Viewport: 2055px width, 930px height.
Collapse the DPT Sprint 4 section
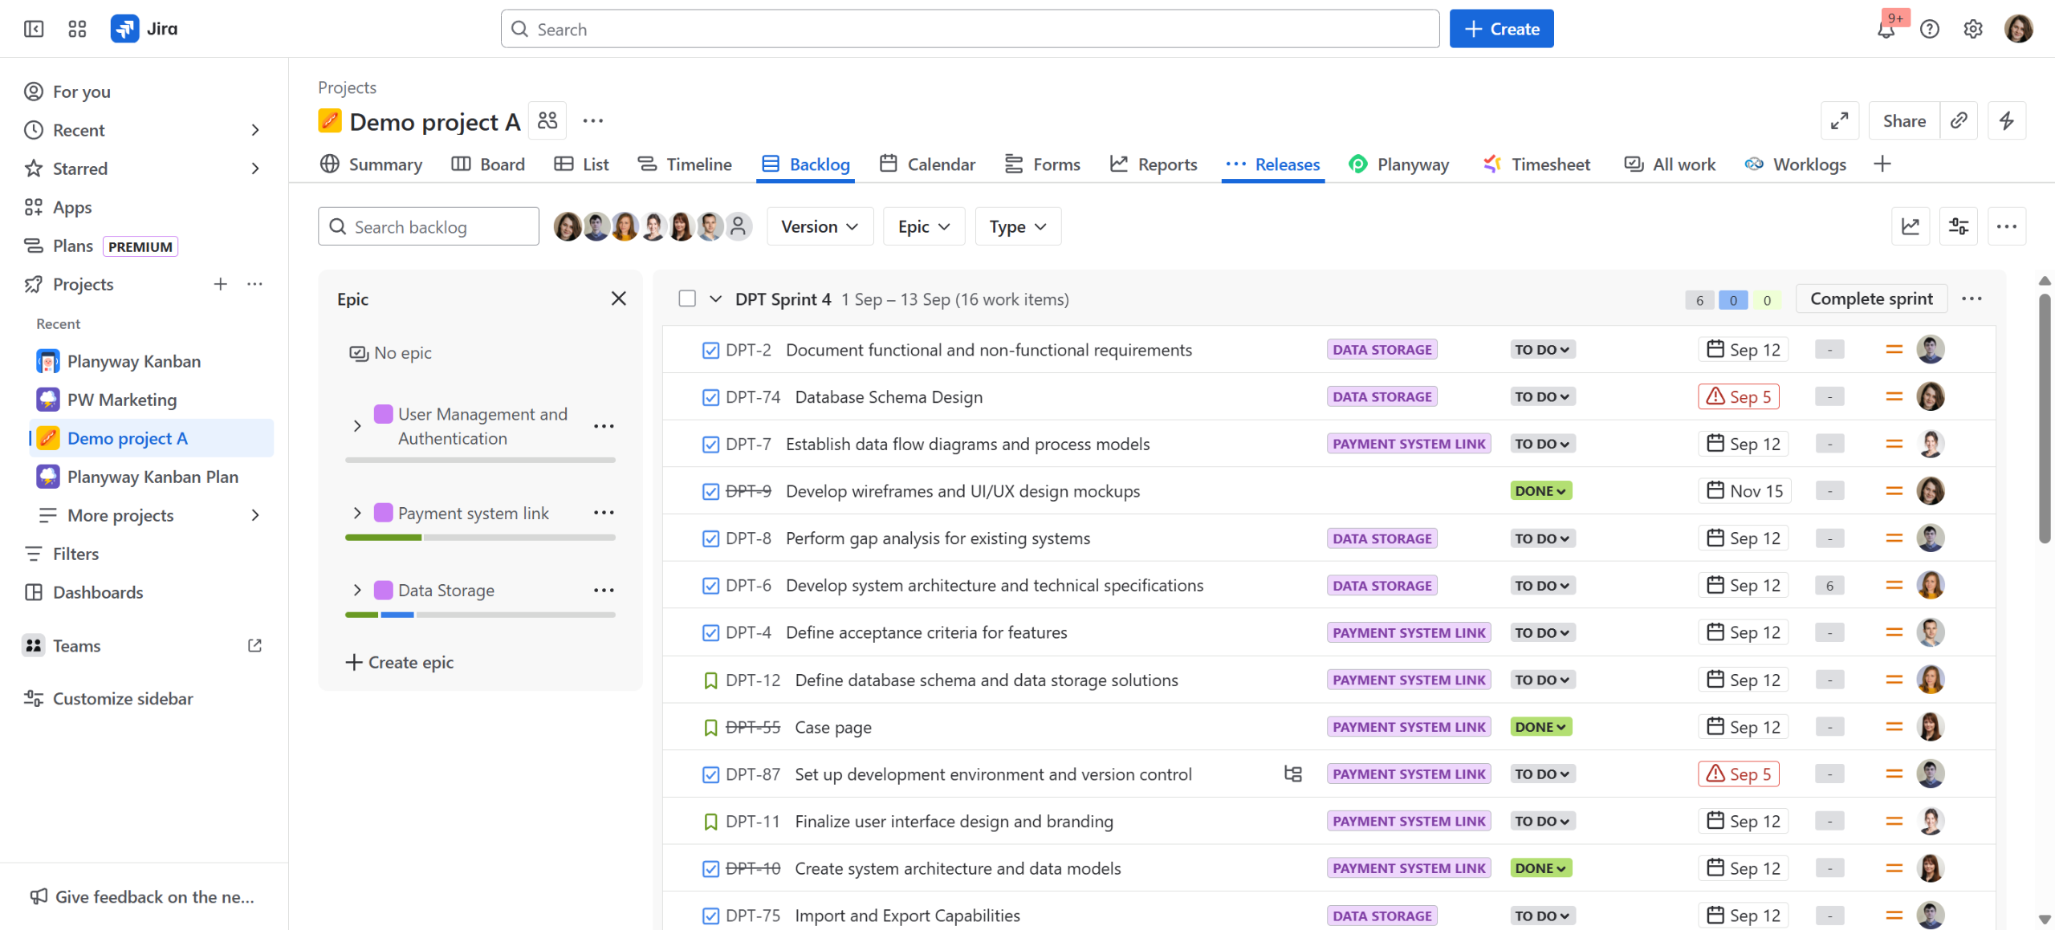point(715,299)
